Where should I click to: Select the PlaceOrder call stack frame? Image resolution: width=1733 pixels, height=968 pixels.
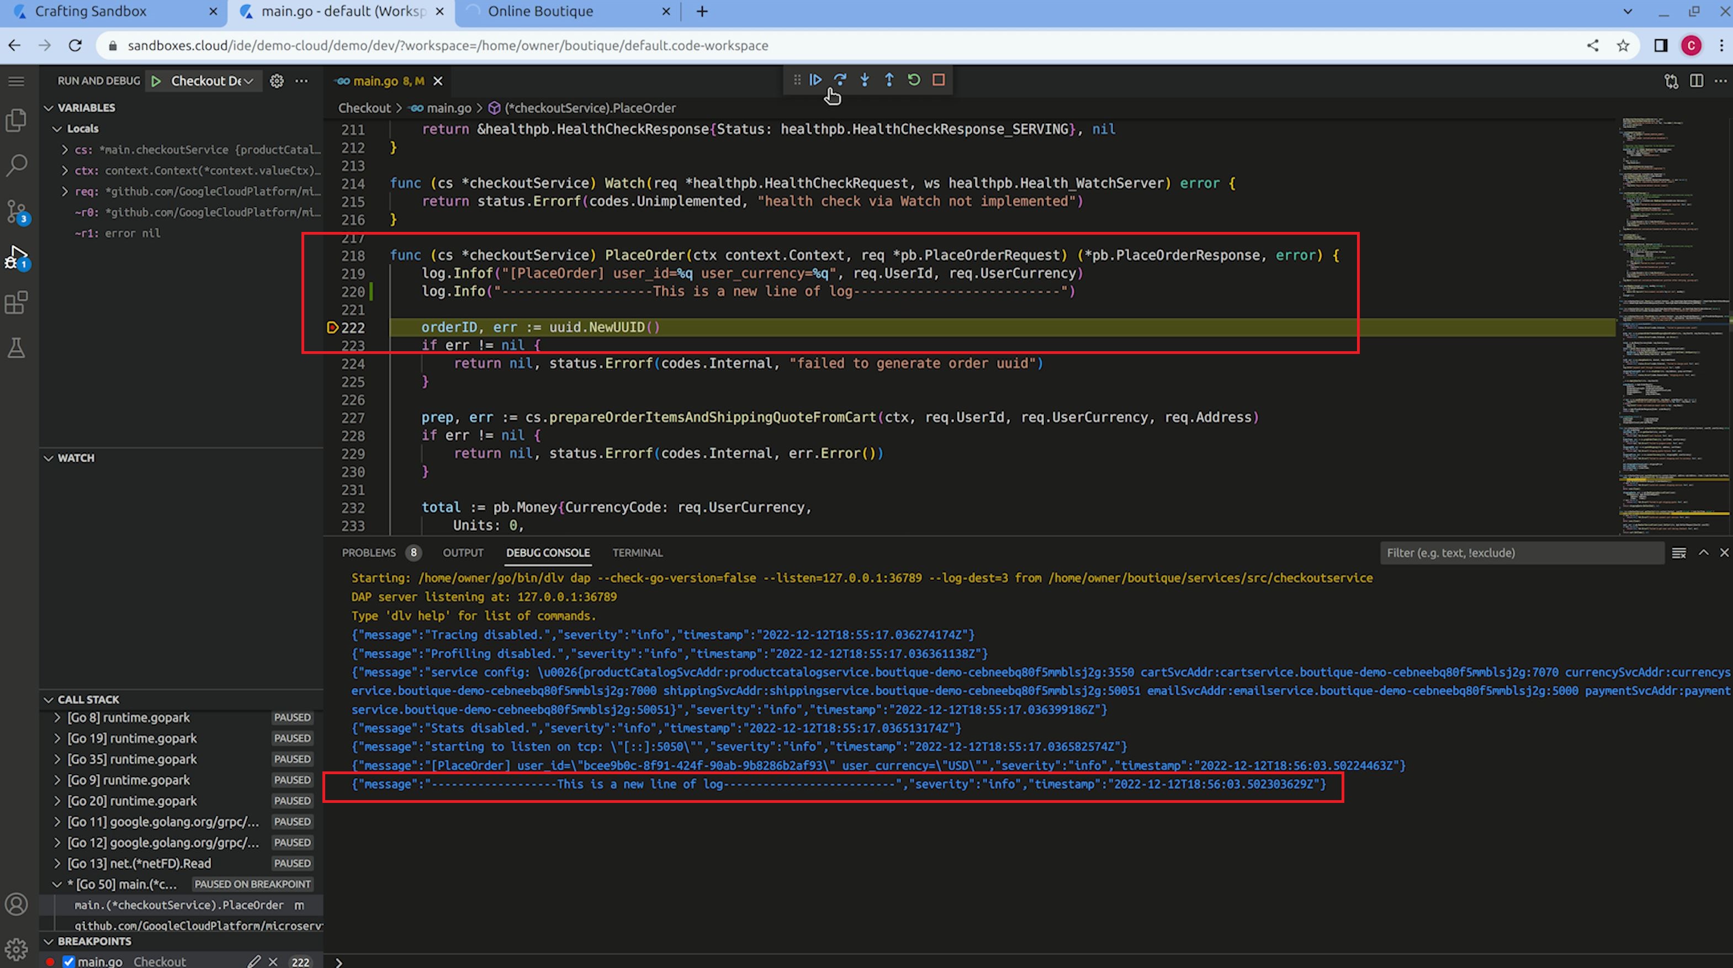click(x=179, y=906)
